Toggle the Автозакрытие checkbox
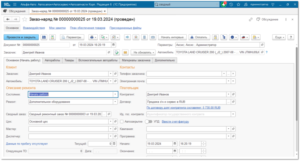Image resolution: width=300 pixels, height=161 pixels. (122, 121)
